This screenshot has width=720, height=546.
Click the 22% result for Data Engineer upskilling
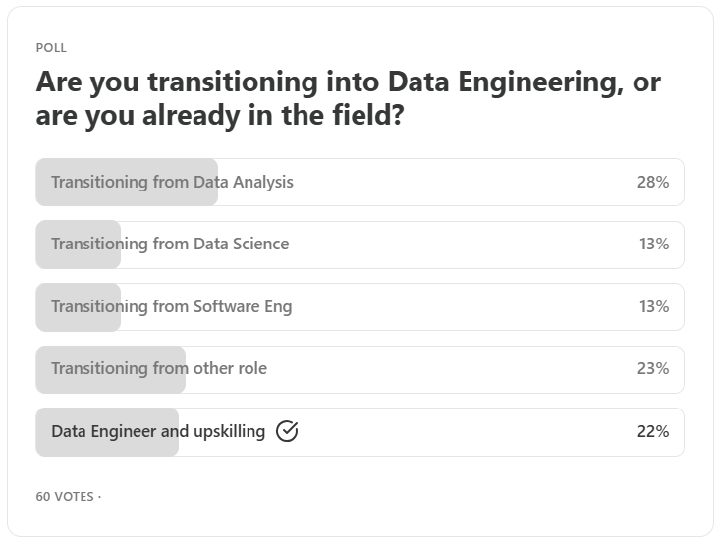click(652, 431)
